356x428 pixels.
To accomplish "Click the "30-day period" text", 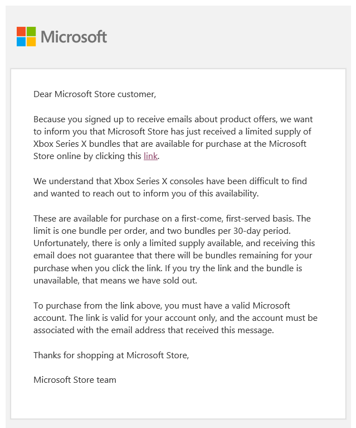I will tap(261, 231).
